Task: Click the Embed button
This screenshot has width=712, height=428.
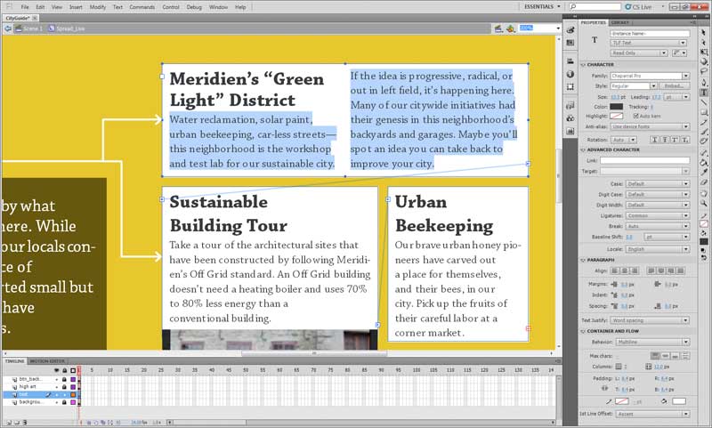Action: 674,85
